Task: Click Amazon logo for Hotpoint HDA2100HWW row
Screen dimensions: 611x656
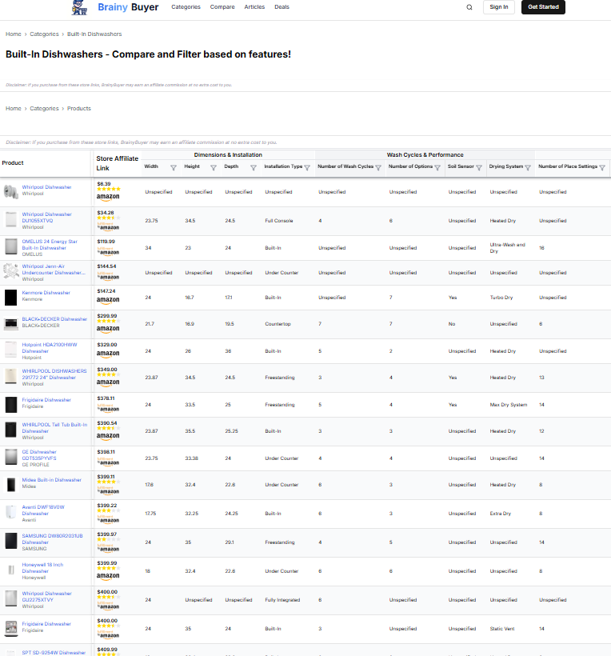Action: click(108, 354)
